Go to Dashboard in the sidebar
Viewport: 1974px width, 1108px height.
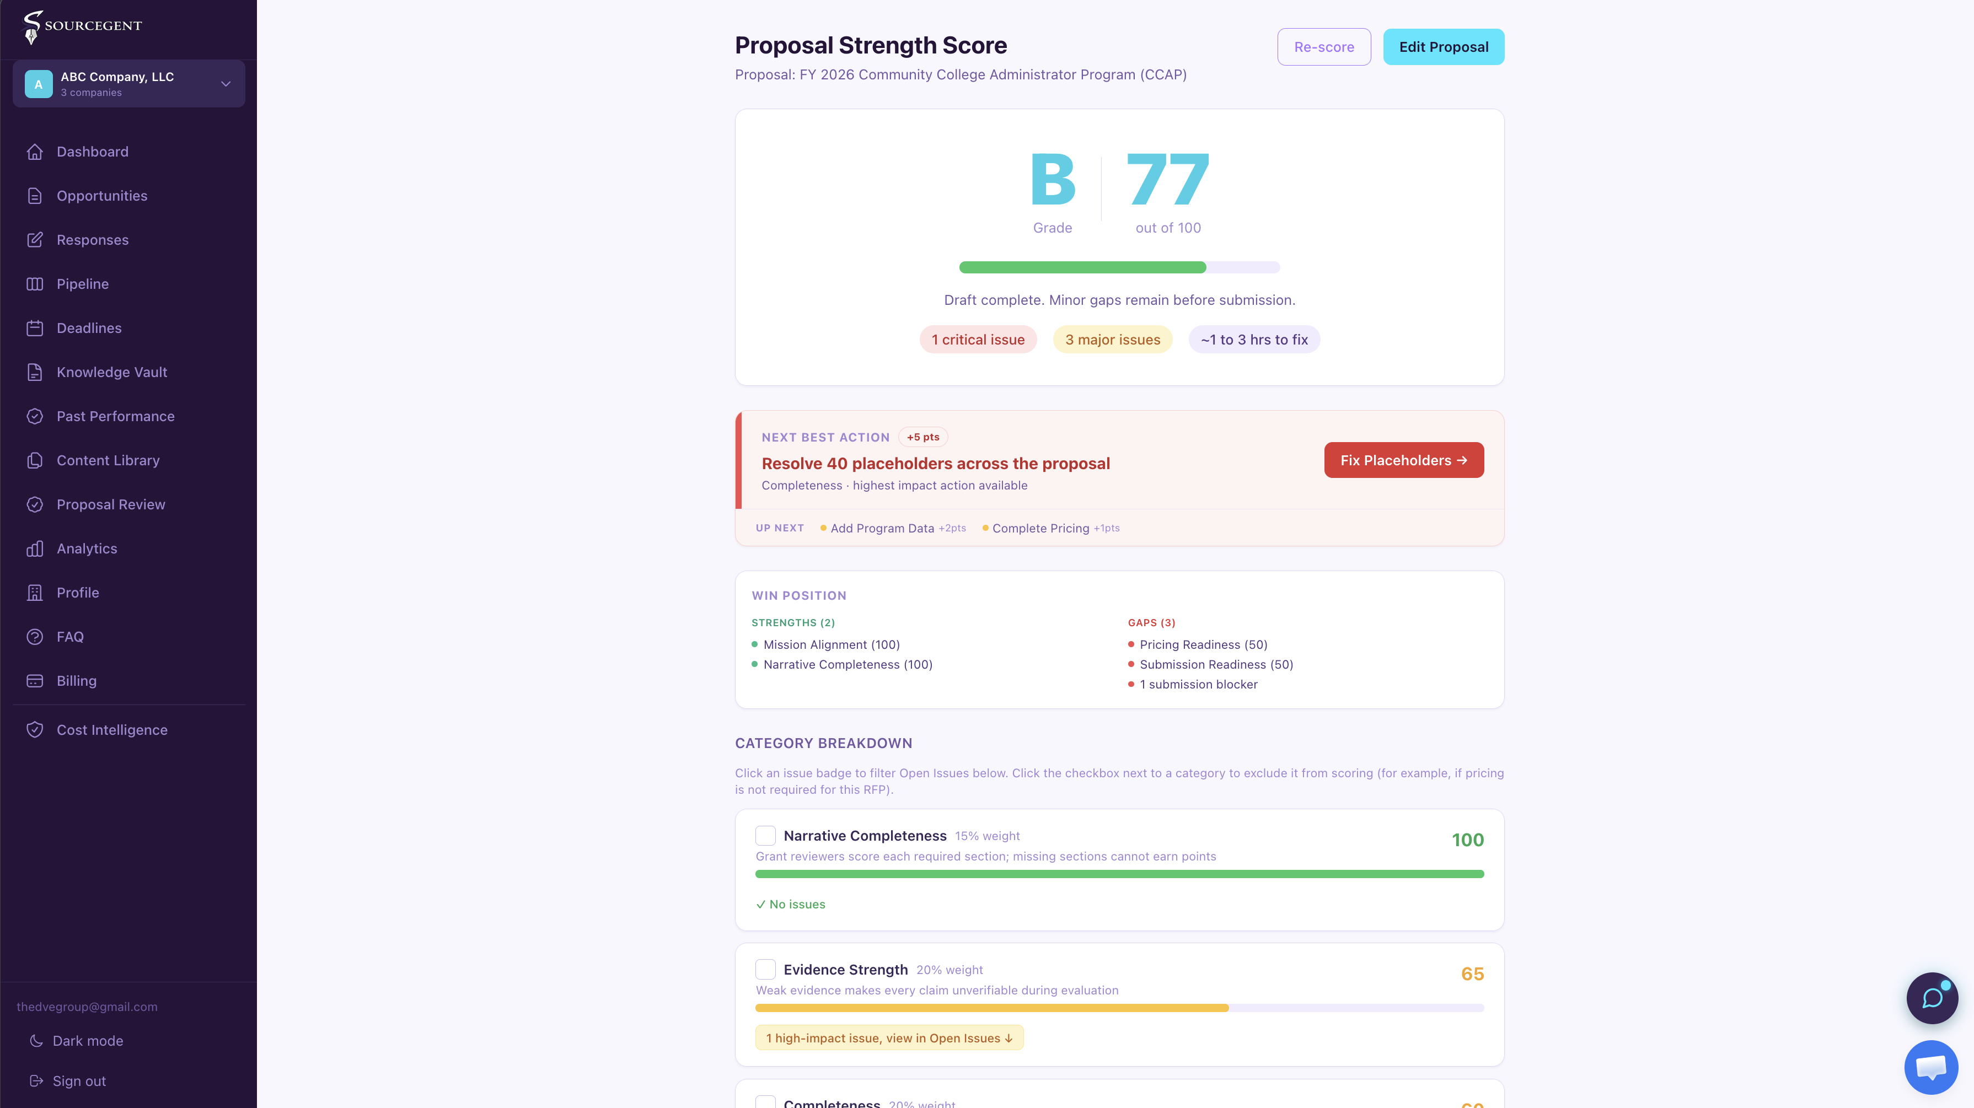128,152
